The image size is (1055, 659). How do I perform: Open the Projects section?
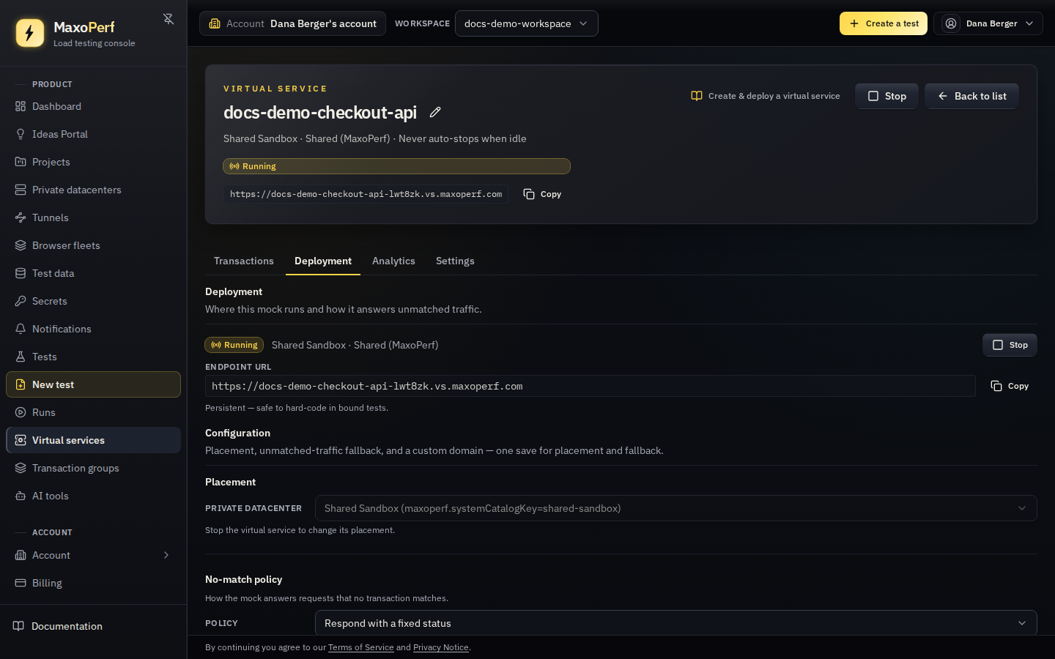tap(94, 162)
